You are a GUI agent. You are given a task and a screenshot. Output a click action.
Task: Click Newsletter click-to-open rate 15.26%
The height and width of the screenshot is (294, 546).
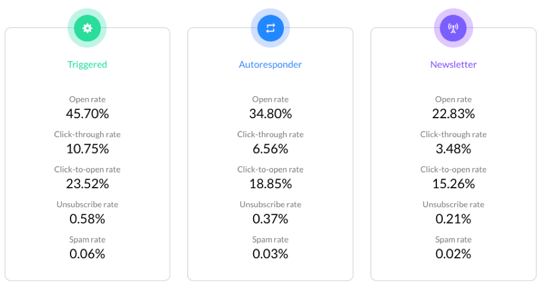tap(453, 184)
